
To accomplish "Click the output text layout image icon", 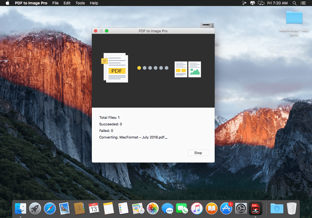I will point(181,69).
